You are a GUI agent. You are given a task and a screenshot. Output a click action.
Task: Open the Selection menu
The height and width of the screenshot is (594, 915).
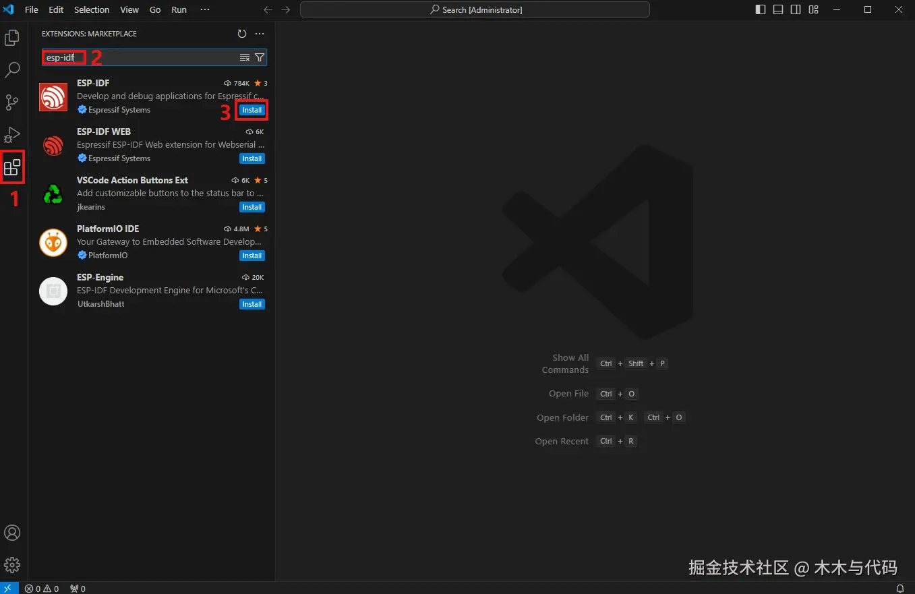[x=92, y=9]
